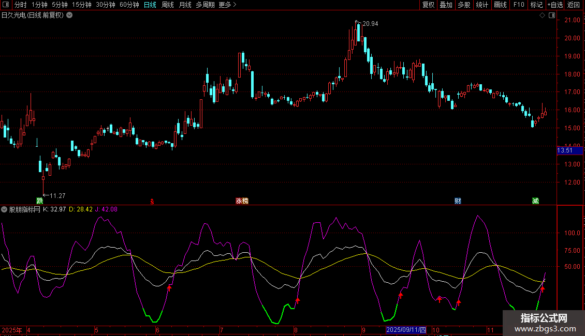Screen dimensions: 585x336
Task: Switch to 日线 daily chart
Action: [150, 5]
